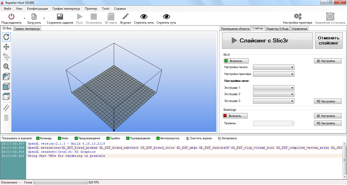This screenshot has width=347, height=185.
Task: Open Printer settings (Настройки принтера) gears icon
Action: (x=297, y=17)
